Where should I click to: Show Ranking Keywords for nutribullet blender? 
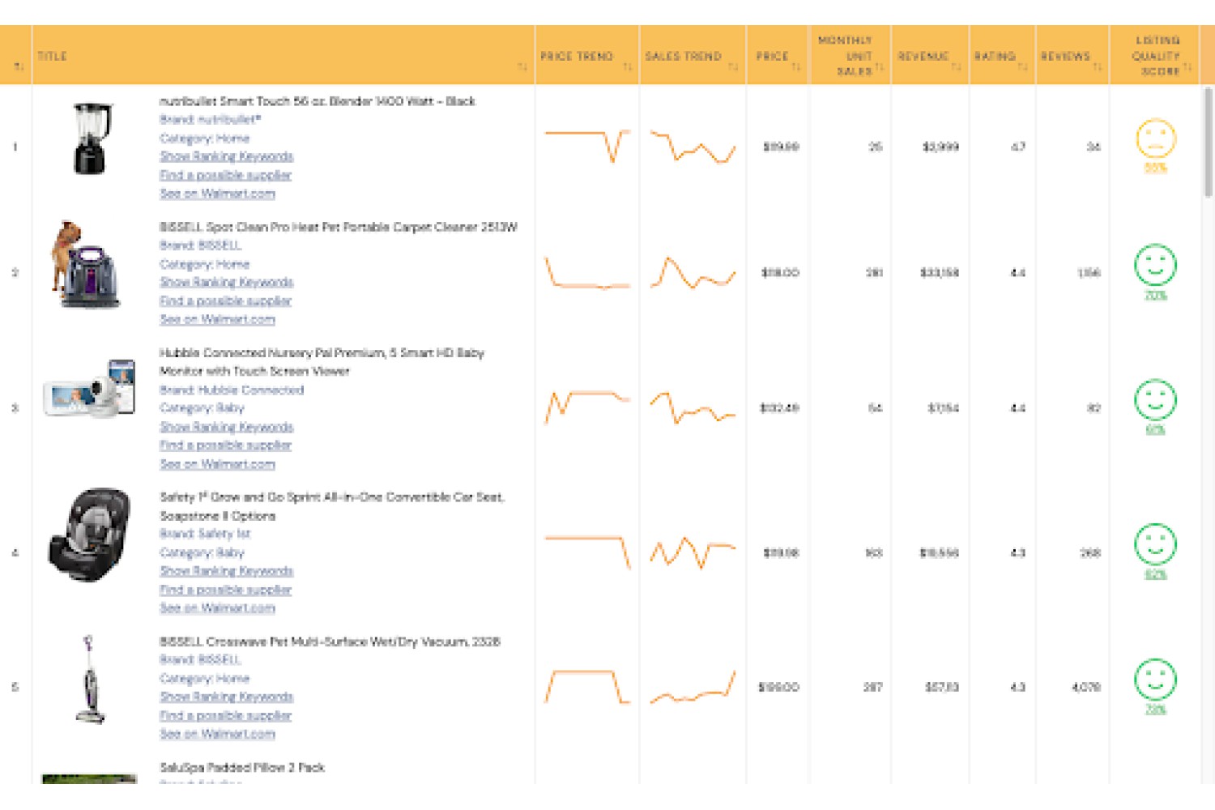point(227,156)
